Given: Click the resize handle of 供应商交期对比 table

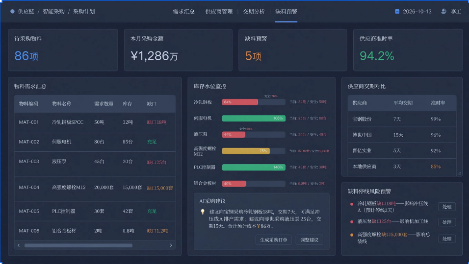Looking at the screenshot, I should tap(459, 173).
